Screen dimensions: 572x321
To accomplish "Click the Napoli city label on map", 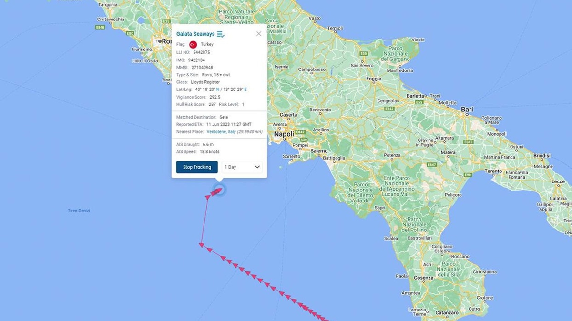I will 284,135.
